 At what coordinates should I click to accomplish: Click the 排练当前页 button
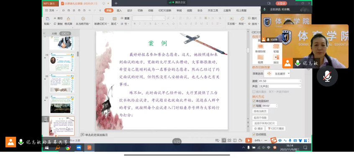(260, 111)
